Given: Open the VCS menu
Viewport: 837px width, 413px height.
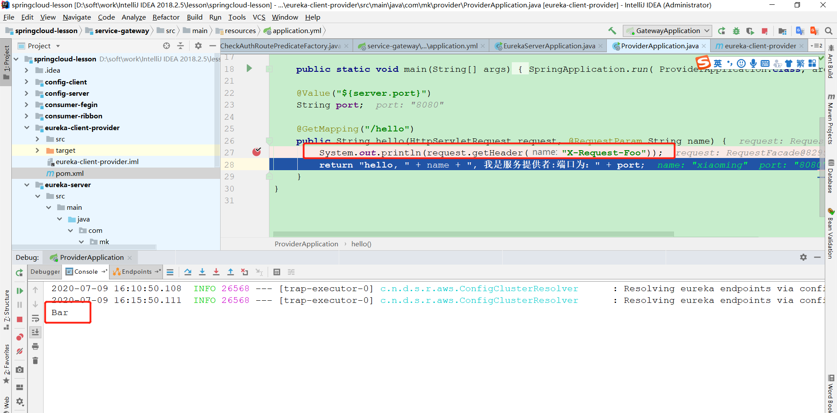Looking at the screenshot, I should click(x=259, y=17).
